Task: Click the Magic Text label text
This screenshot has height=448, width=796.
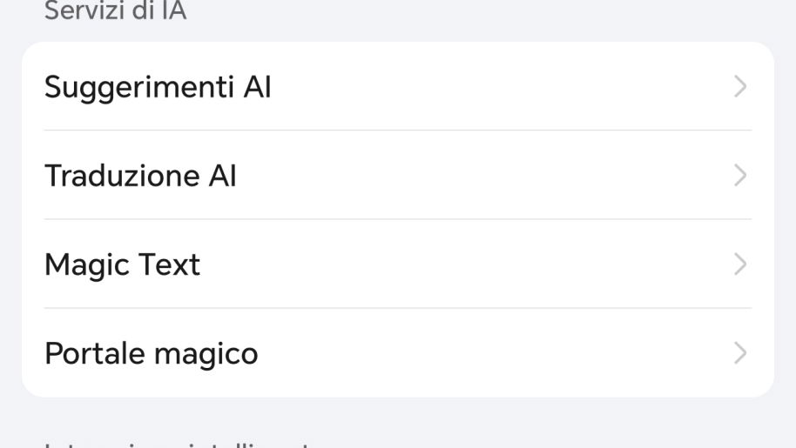Action: pyautogui.click(x=122, y=265)
